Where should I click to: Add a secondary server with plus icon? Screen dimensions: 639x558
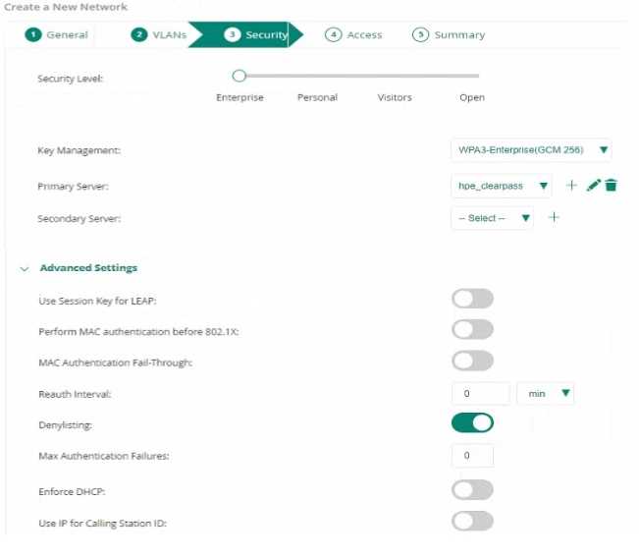pos(554,218)
